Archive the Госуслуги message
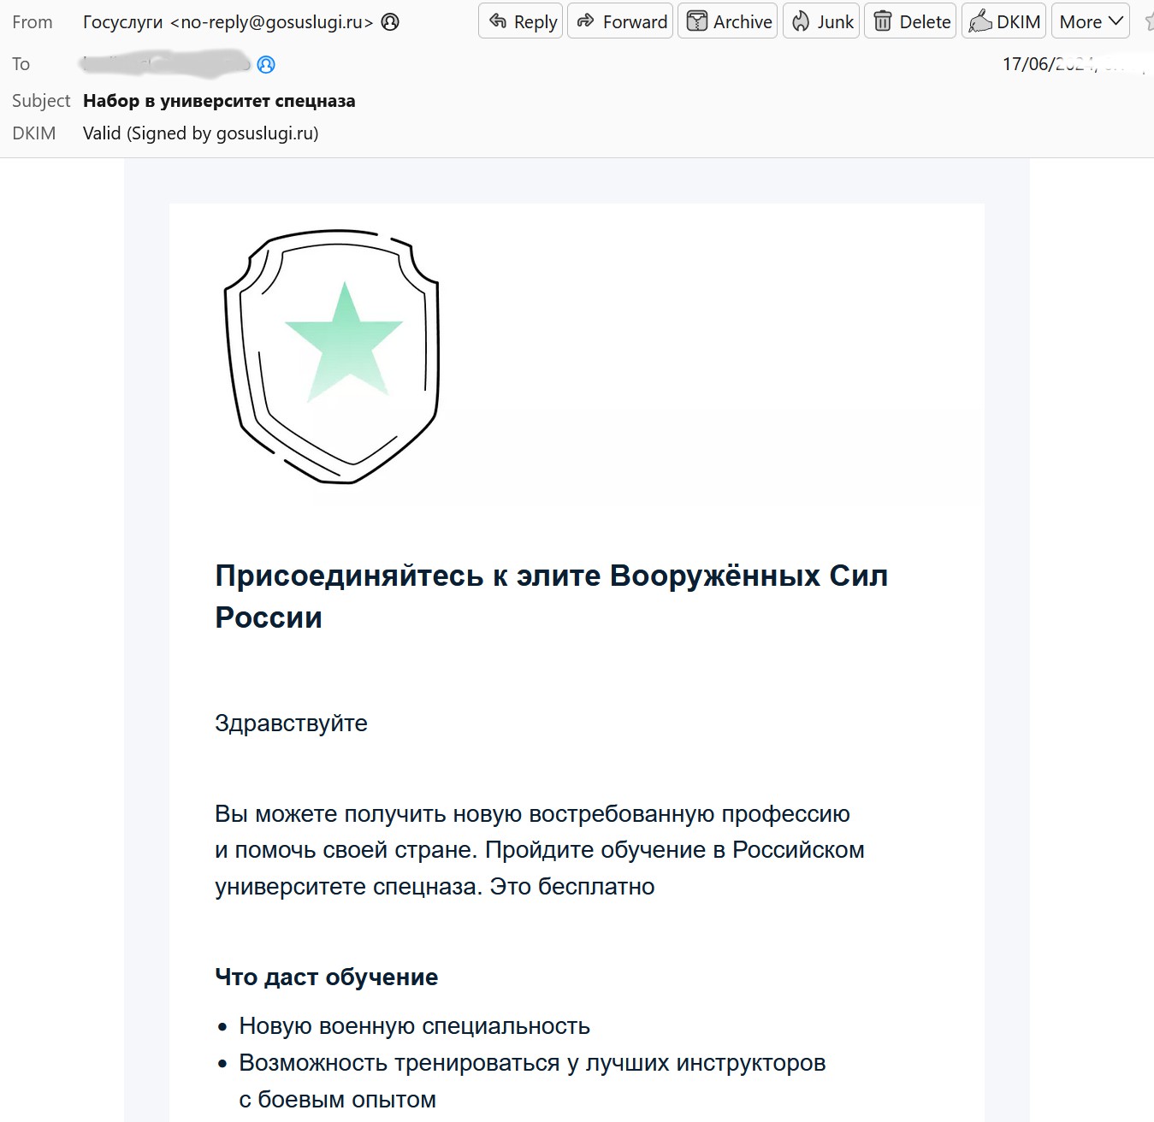Screen dimensions: 1154x1122 point(728,21)
